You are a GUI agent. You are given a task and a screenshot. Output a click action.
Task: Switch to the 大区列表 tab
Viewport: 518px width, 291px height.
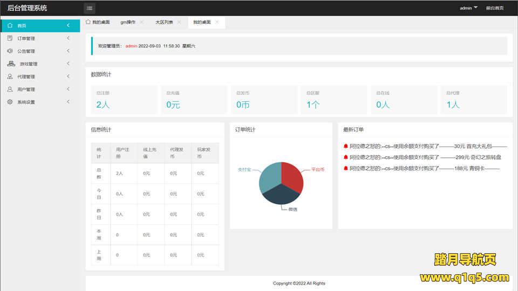pyautogui.click(x=164, y=22)
